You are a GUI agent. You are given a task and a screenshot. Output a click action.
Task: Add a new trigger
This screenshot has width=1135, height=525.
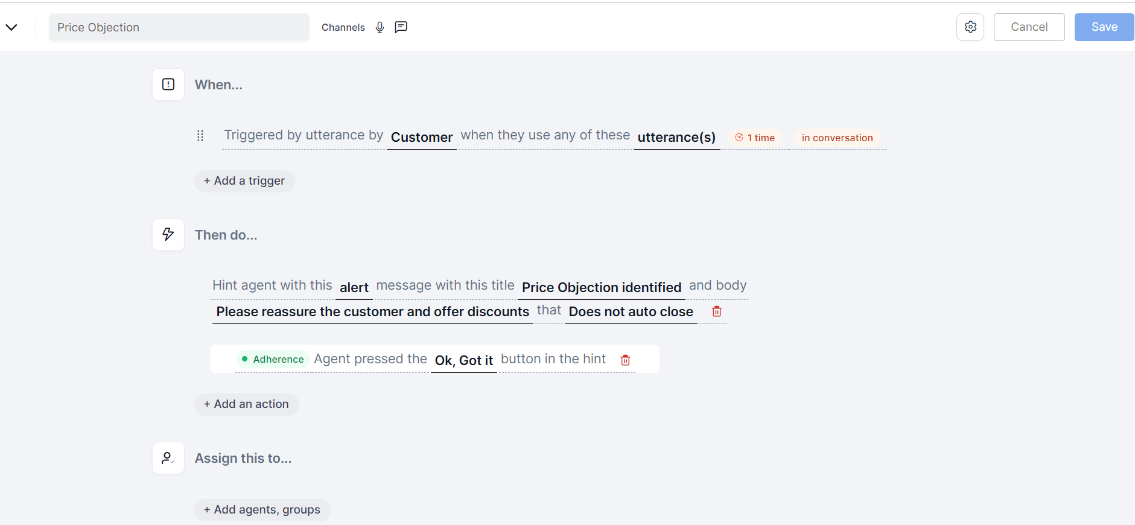(244, 181)
